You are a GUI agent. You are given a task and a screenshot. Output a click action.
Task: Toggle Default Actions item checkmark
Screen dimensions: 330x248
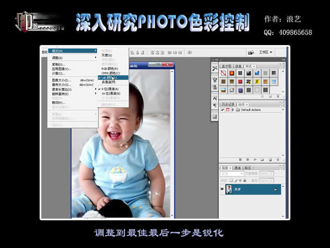coord(222,110)
